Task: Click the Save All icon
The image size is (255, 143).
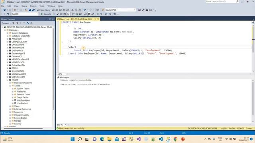Action: [x=33, y=10]
